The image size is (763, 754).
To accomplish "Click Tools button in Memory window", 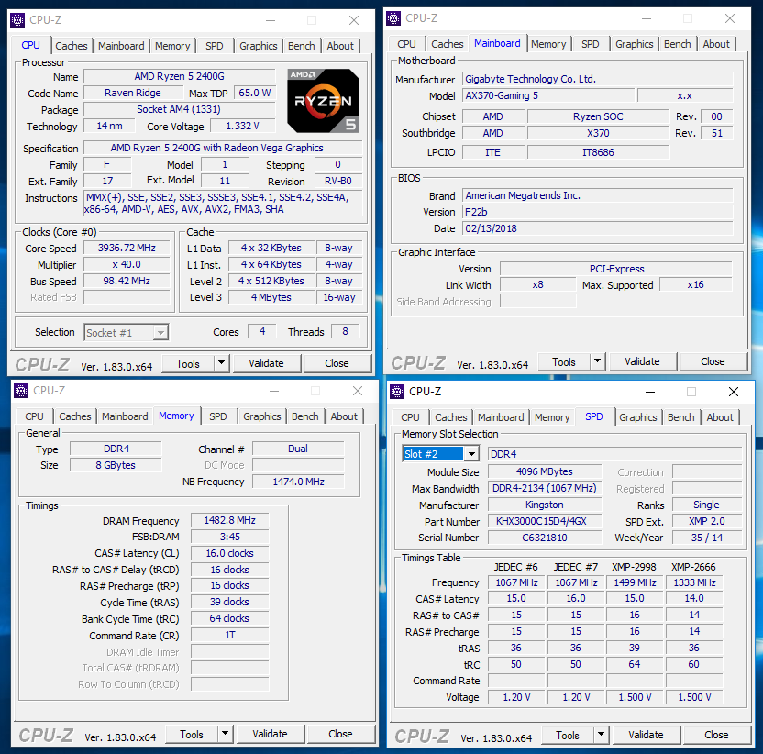I will click(x=192, y=734).
